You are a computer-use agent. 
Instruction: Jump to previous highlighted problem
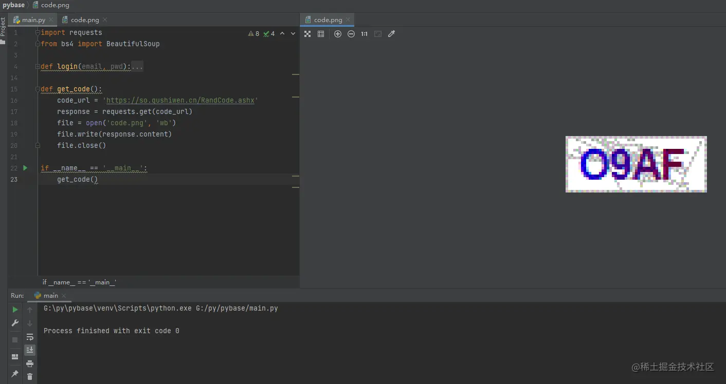[x=282, y=34]
